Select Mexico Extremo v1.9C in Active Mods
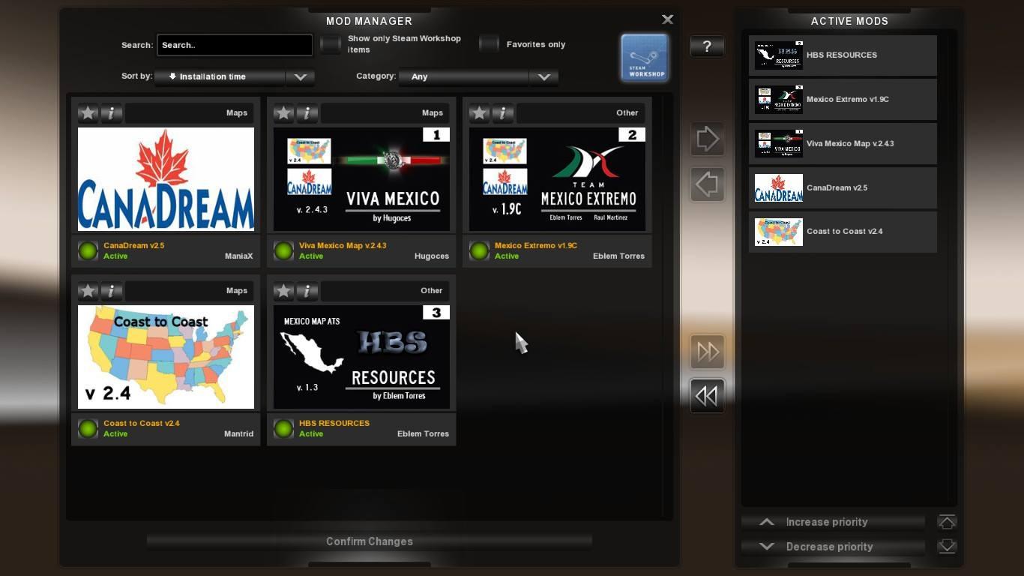This screenshot has height=576, width=1024. tap(843, 100)
